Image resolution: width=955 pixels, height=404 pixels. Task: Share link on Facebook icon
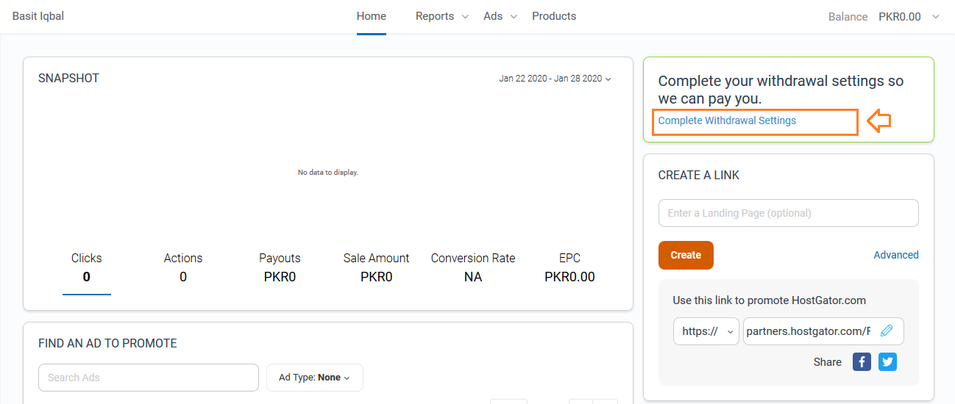point(862,361)
